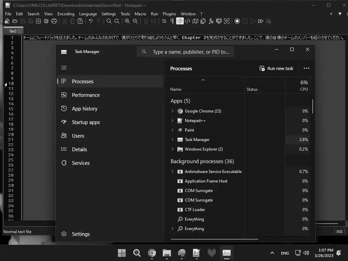This screenshot has height=261, width=348.
Task: Click the Close All files toolbar icon
Action: (46, 21)
